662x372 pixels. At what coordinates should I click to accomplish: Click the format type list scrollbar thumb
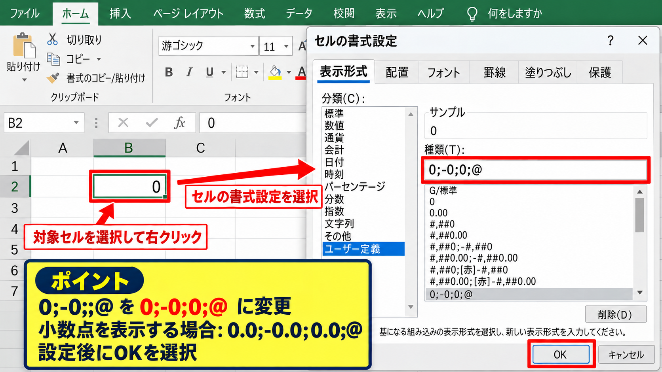[x=639, y=215]
